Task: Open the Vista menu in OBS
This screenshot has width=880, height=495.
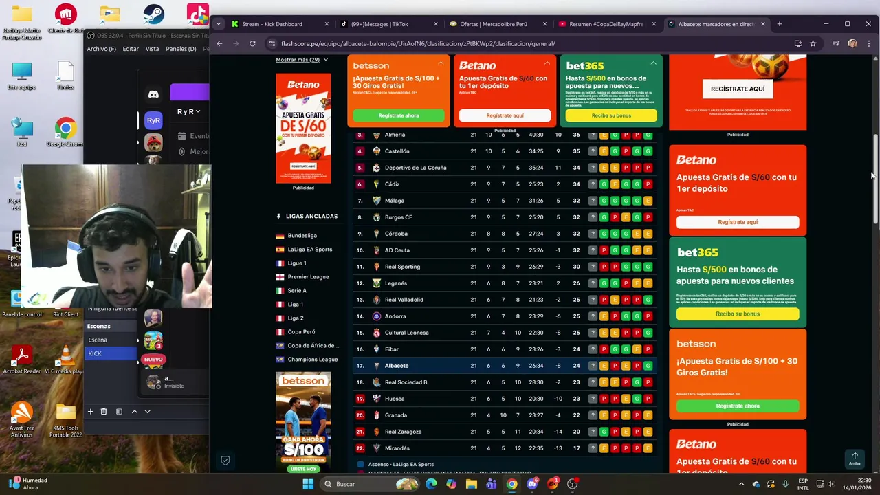Action: (x=152, y=49)
